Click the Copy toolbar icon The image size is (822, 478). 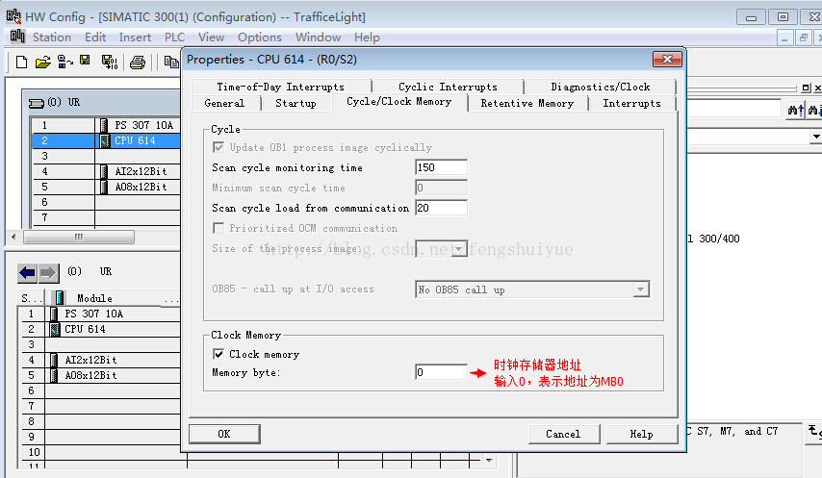[x=171, y=62]
